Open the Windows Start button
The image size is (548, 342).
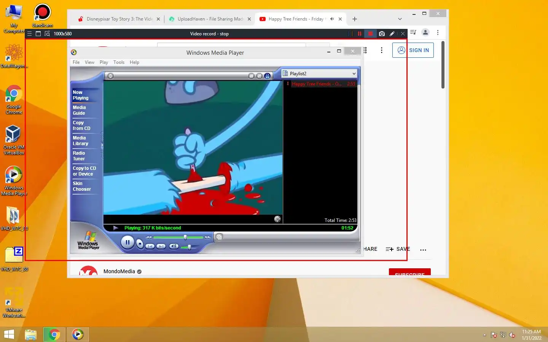(9, 334)
